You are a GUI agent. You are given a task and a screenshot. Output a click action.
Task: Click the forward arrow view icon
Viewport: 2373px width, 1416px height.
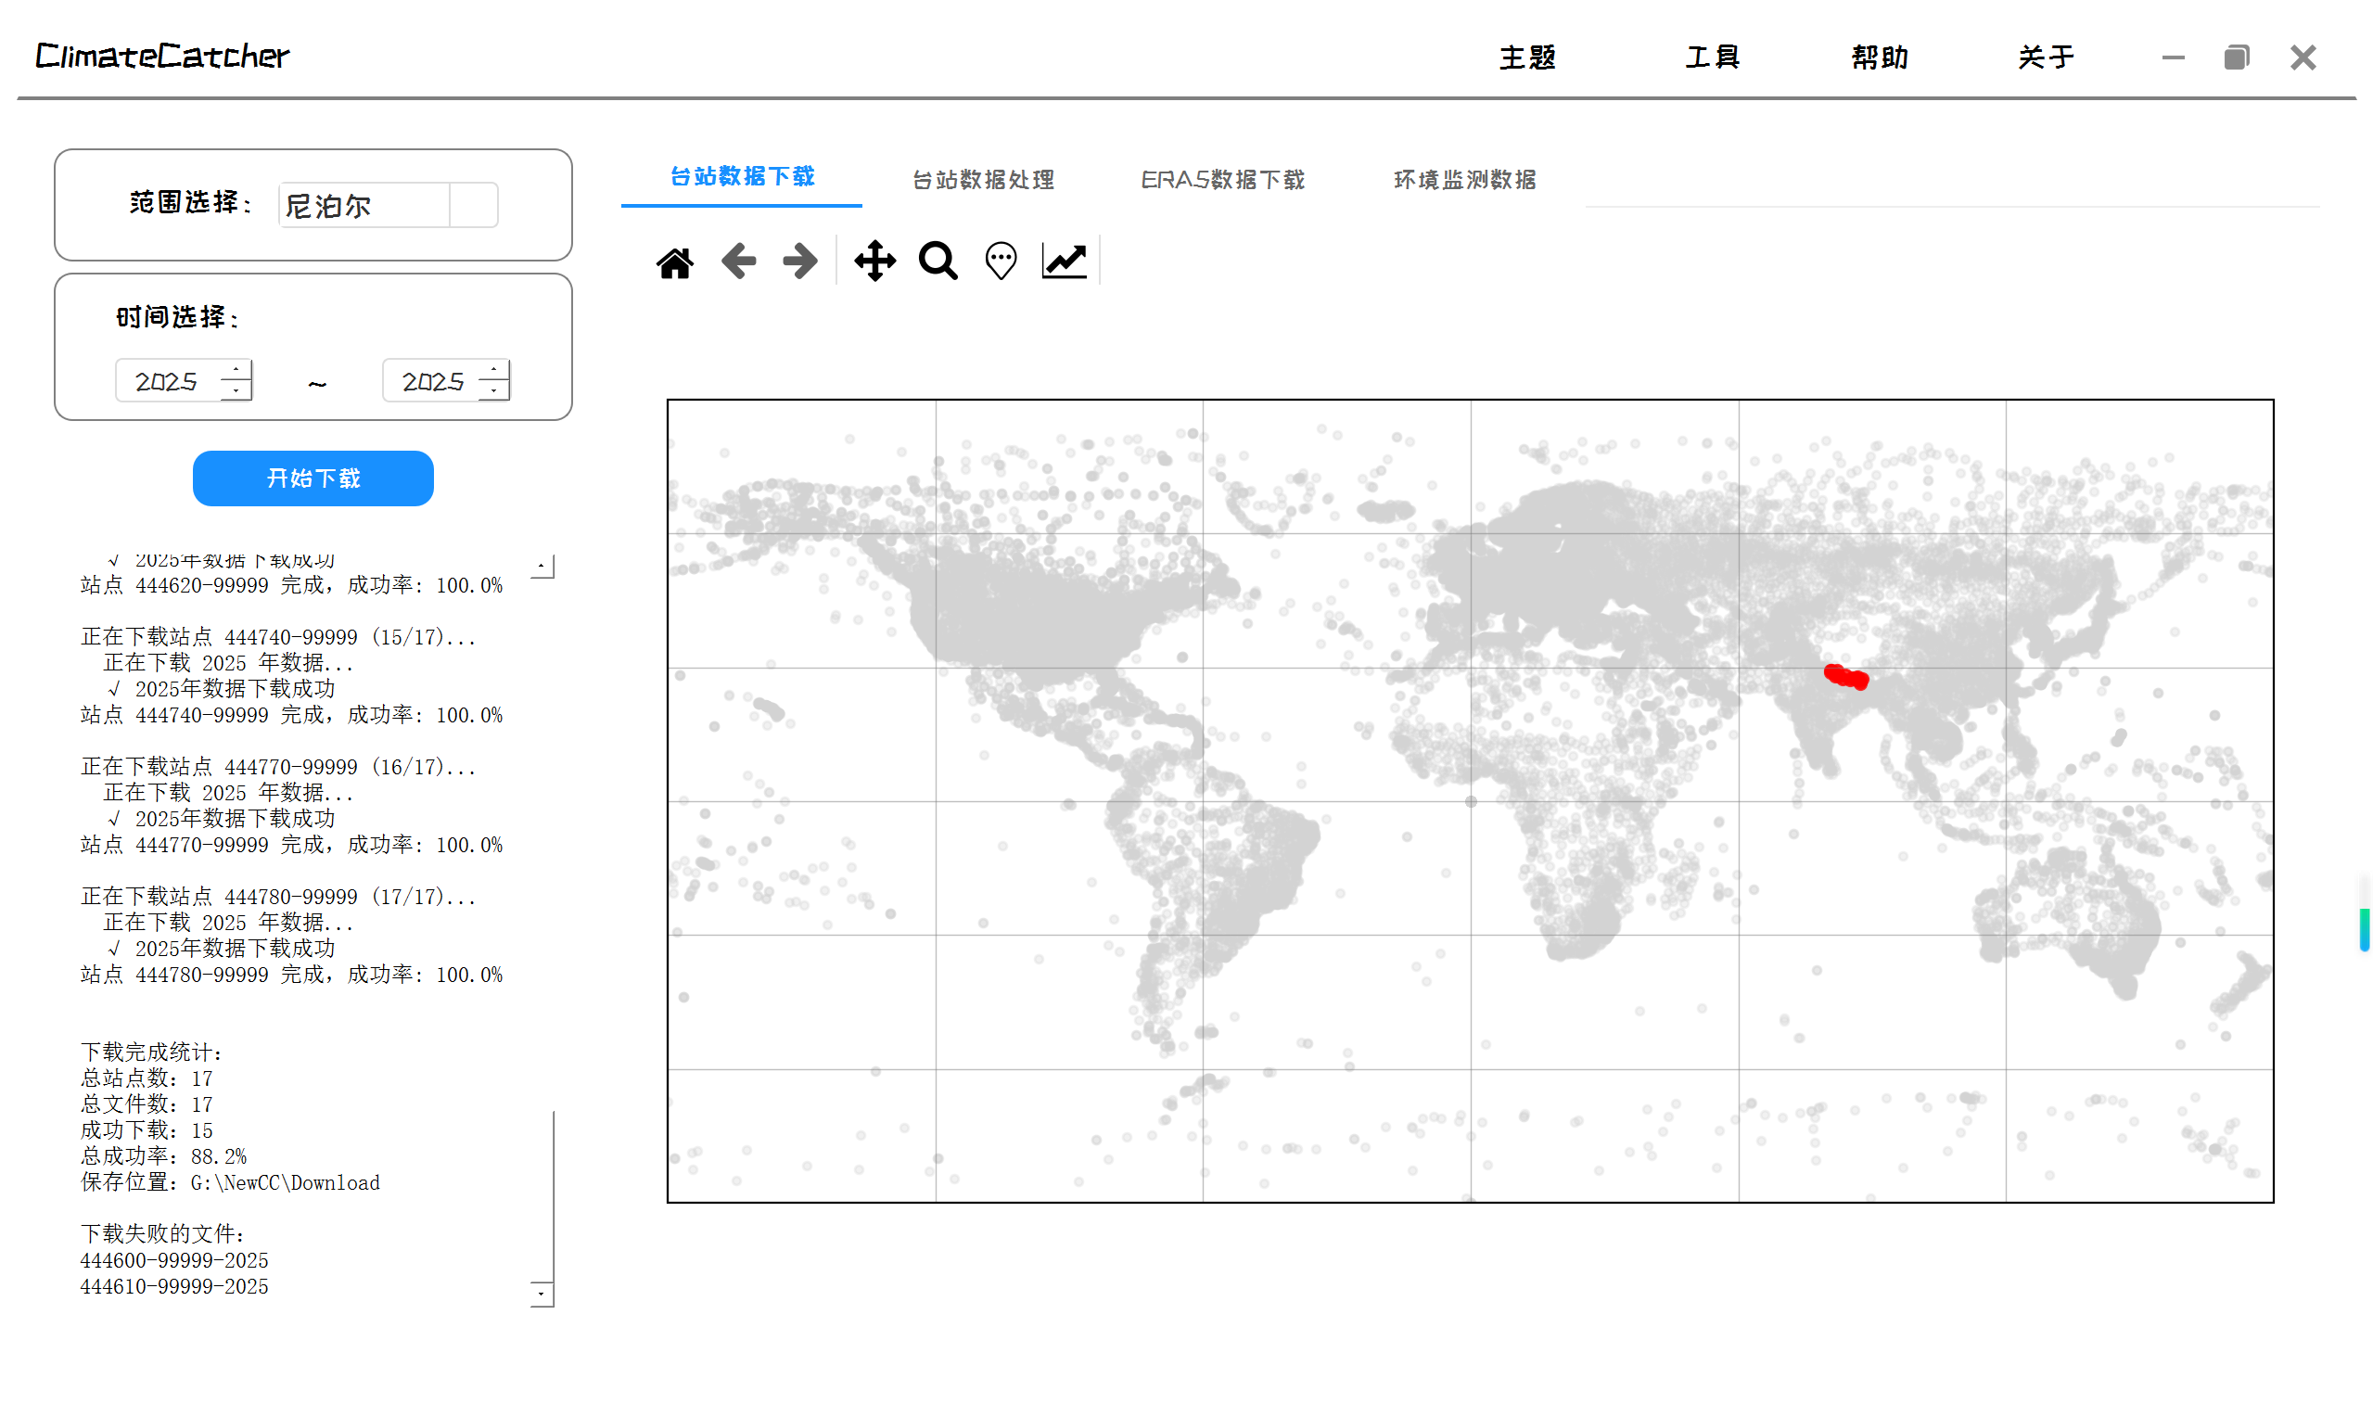tap(799, 261)
